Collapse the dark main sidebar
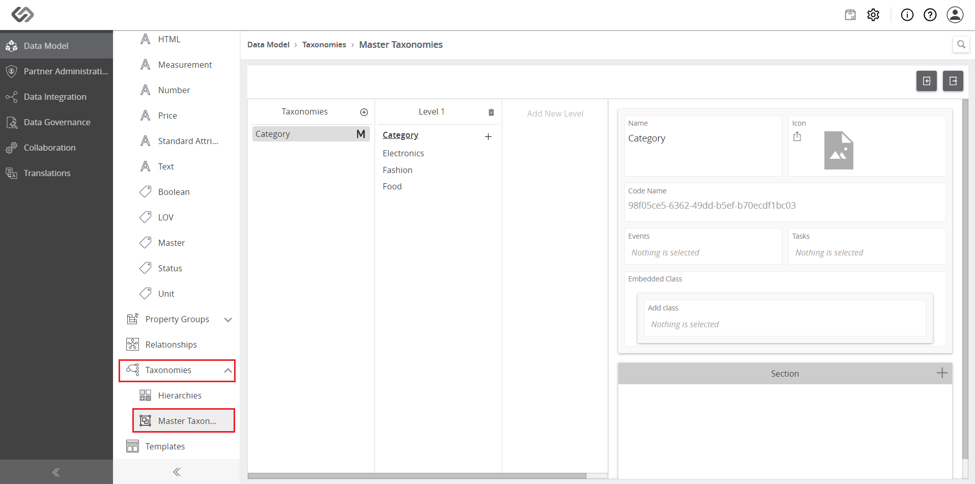This screenshot has height=484, width=975. (x=56, y=472)
